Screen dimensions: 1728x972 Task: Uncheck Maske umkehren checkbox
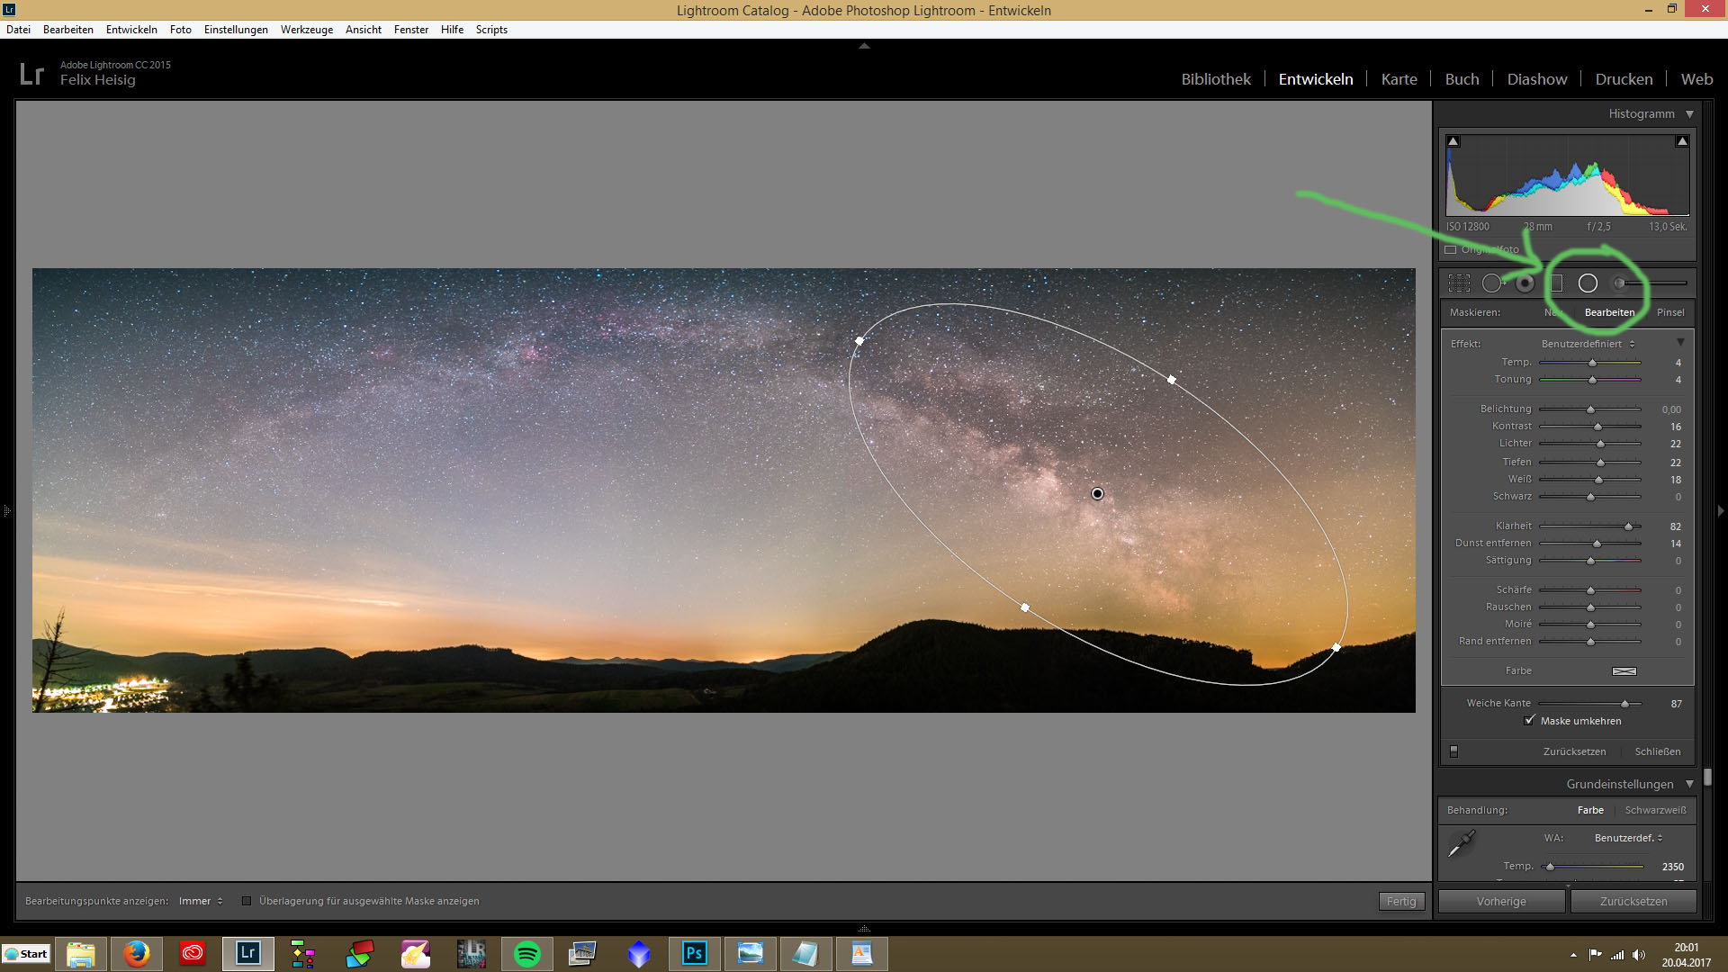pyautogui.click(x=1529, y=720)
